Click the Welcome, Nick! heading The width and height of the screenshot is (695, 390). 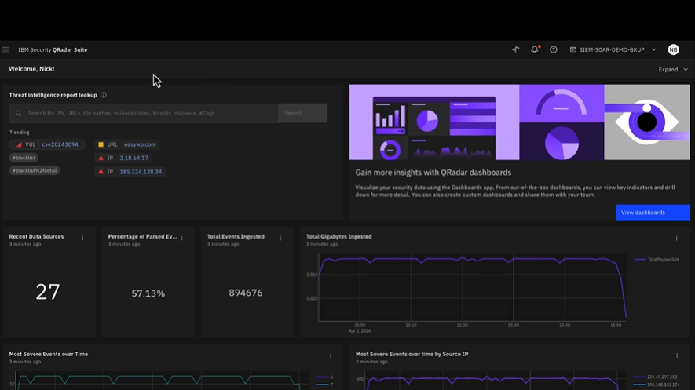(31, 69)
